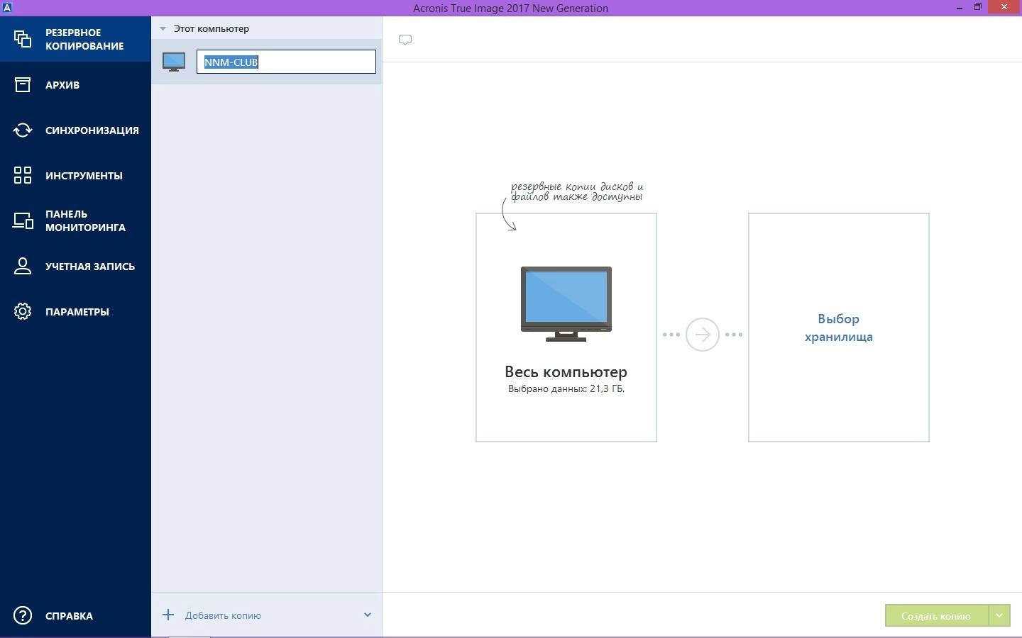Viewport: 1022px width, 638px height.
Task: Click the plus icon for adding a backup
Action: (168, 615)
